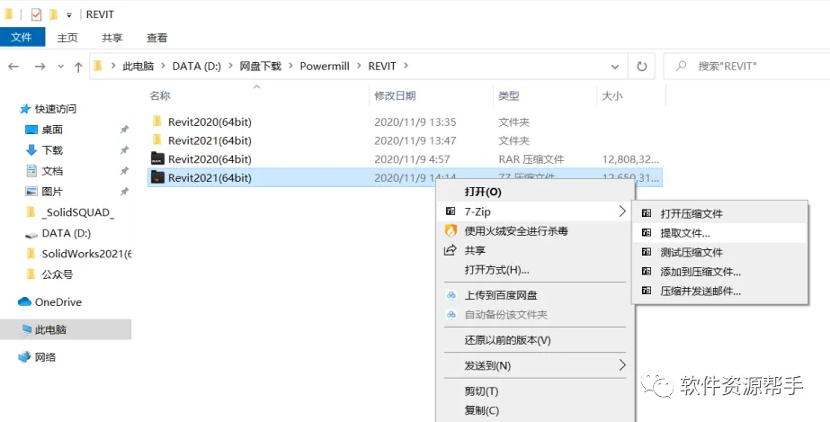Select OneDrive in the navigation pane

tap(58, 302)
